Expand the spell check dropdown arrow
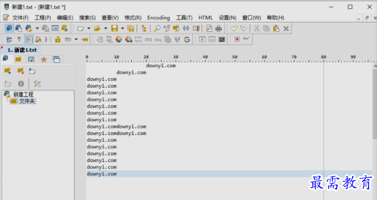The image size is (377, 200). [76, 40]
